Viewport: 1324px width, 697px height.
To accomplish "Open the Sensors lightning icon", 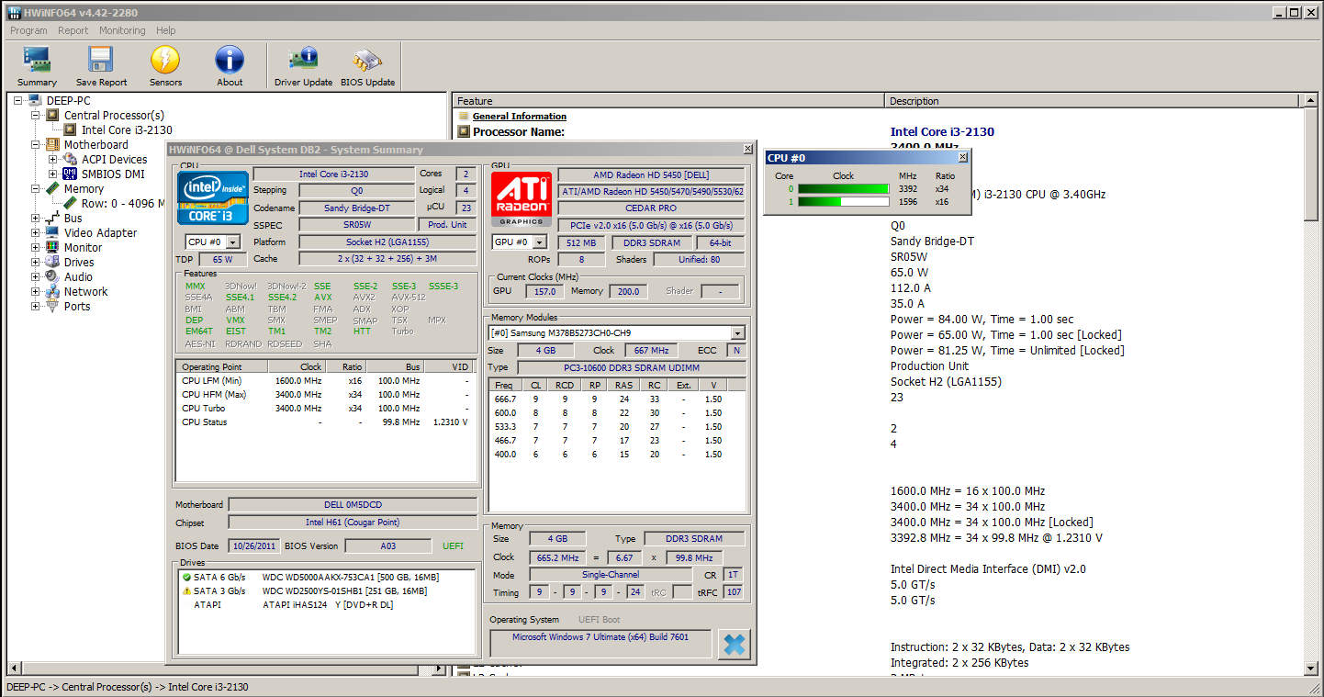I will [165, 61].
